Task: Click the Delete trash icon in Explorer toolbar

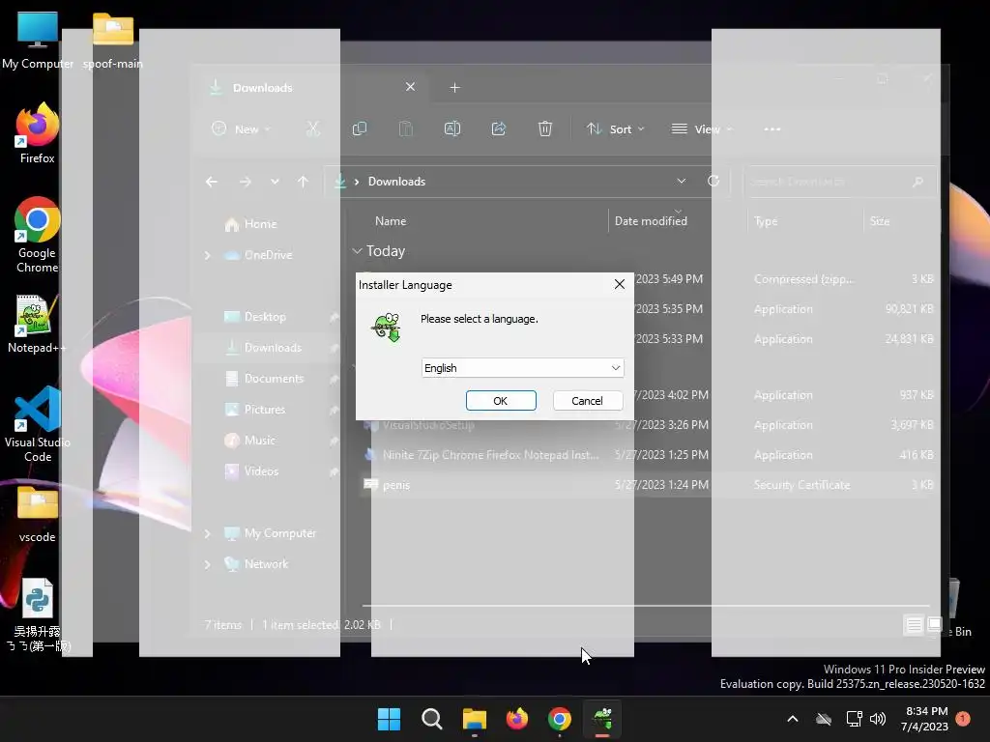Action: coord(545,129)
